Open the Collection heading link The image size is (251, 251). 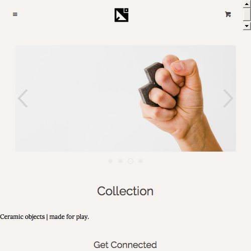(125, 191)
